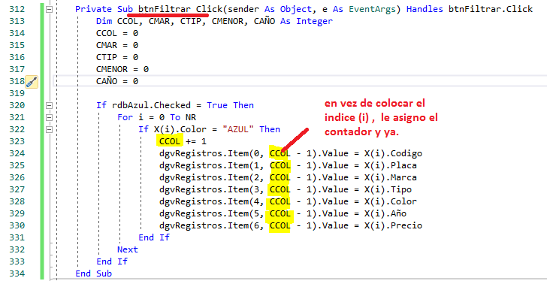The height and width of the screenshot is (281, 547).
Task: Click the End Sub keyword
Action: pos(93,273)
